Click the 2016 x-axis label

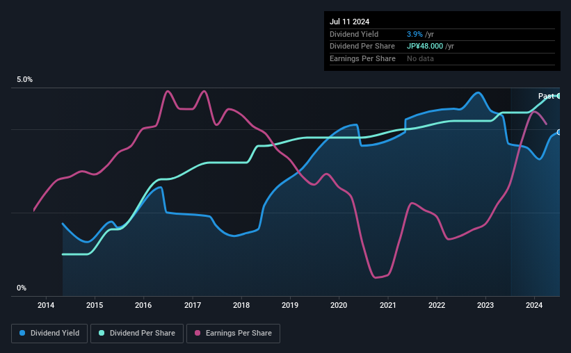(143, 305)
